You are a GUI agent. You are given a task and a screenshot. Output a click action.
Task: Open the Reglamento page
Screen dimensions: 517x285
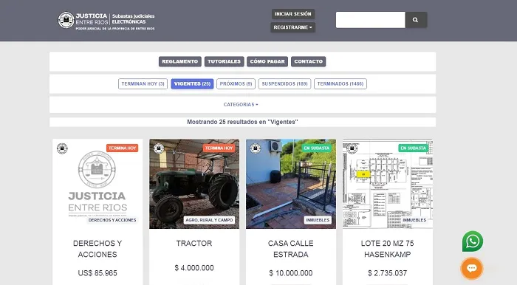pyautogui.click(x=180, y=61)
